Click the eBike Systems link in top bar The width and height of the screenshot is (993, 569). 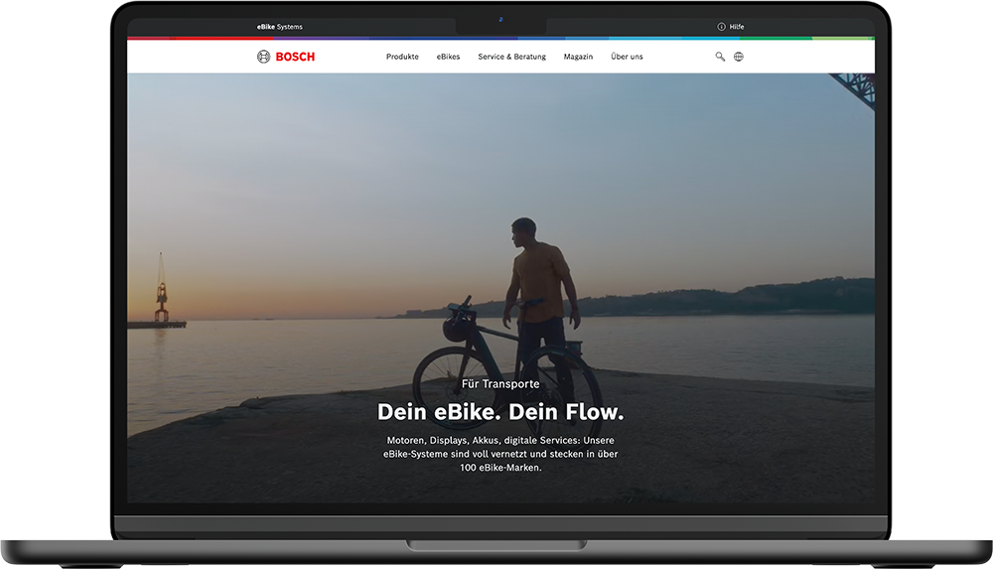(x=279, y=27)
